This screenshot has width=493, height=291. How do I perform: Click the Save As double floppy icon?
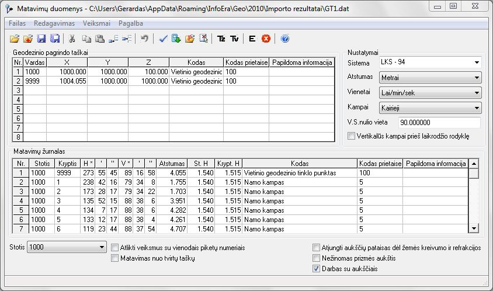[x=55, y=39]
